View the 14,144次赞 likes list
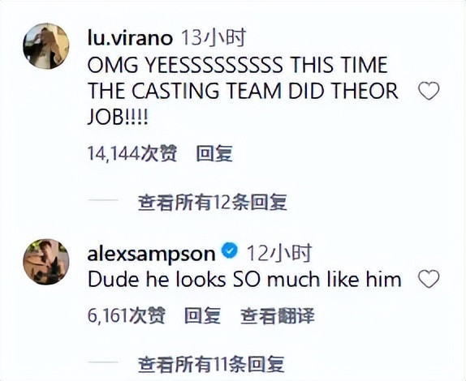The width and height of the screenshot is (466, 381). coord(132,153)
